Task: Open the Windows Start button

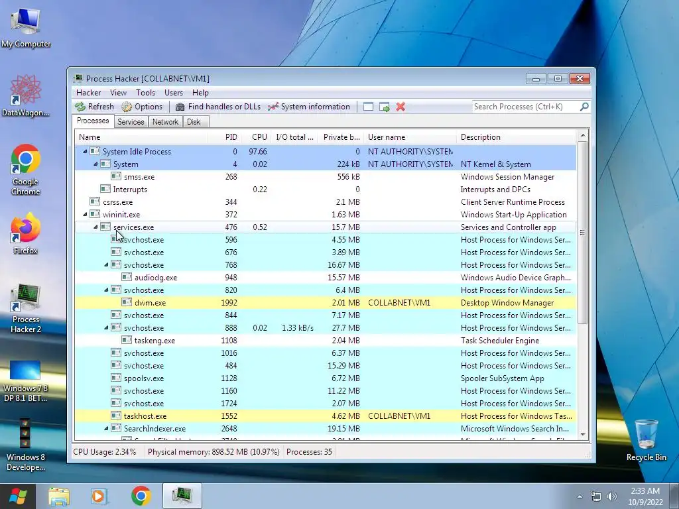Action: [x=18, y=496]
